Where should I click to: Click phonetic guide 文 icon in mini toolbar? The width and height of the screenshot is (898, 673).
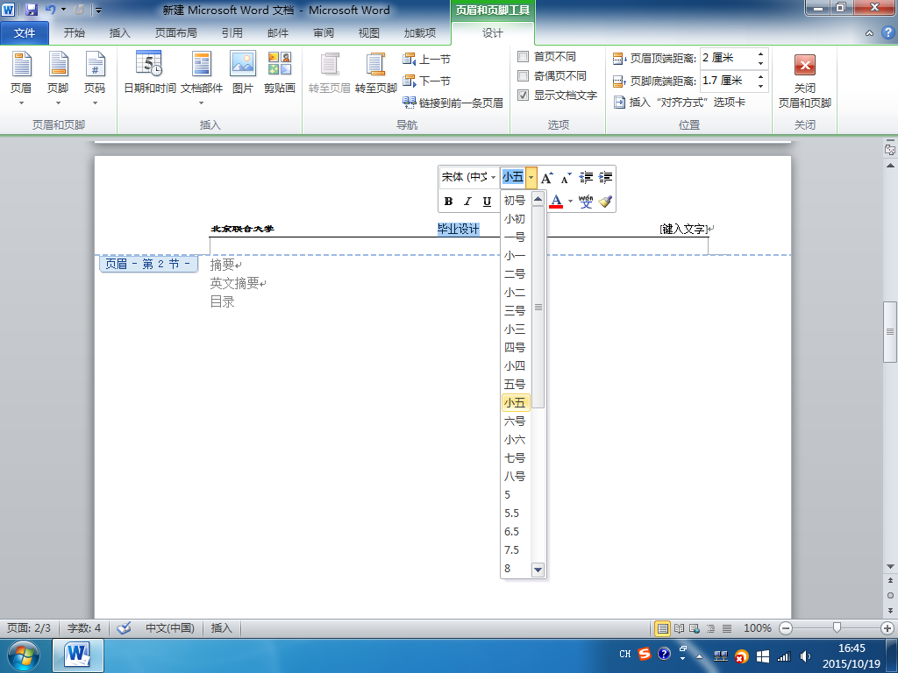(585, 201)
